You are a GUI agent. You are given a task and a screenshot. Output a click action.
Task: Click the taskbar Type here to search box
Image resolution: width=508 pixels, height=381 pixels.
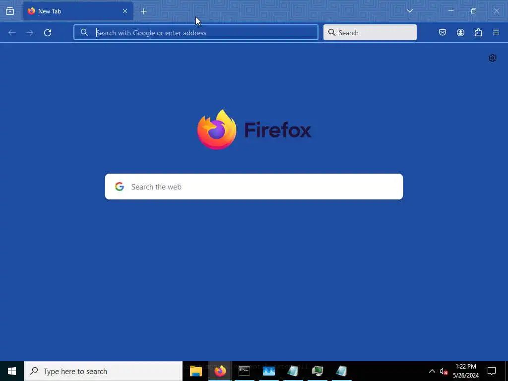pyautogui.click(x=103, y=371)
